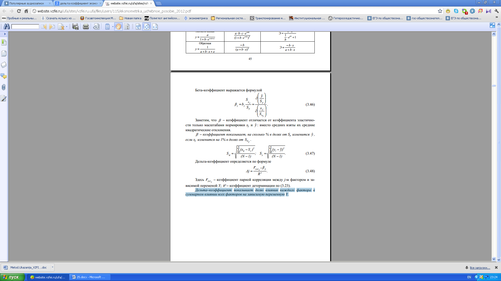The image size is (501, 281).
Task: Select the Hand tool
Action: coord(118,27)
